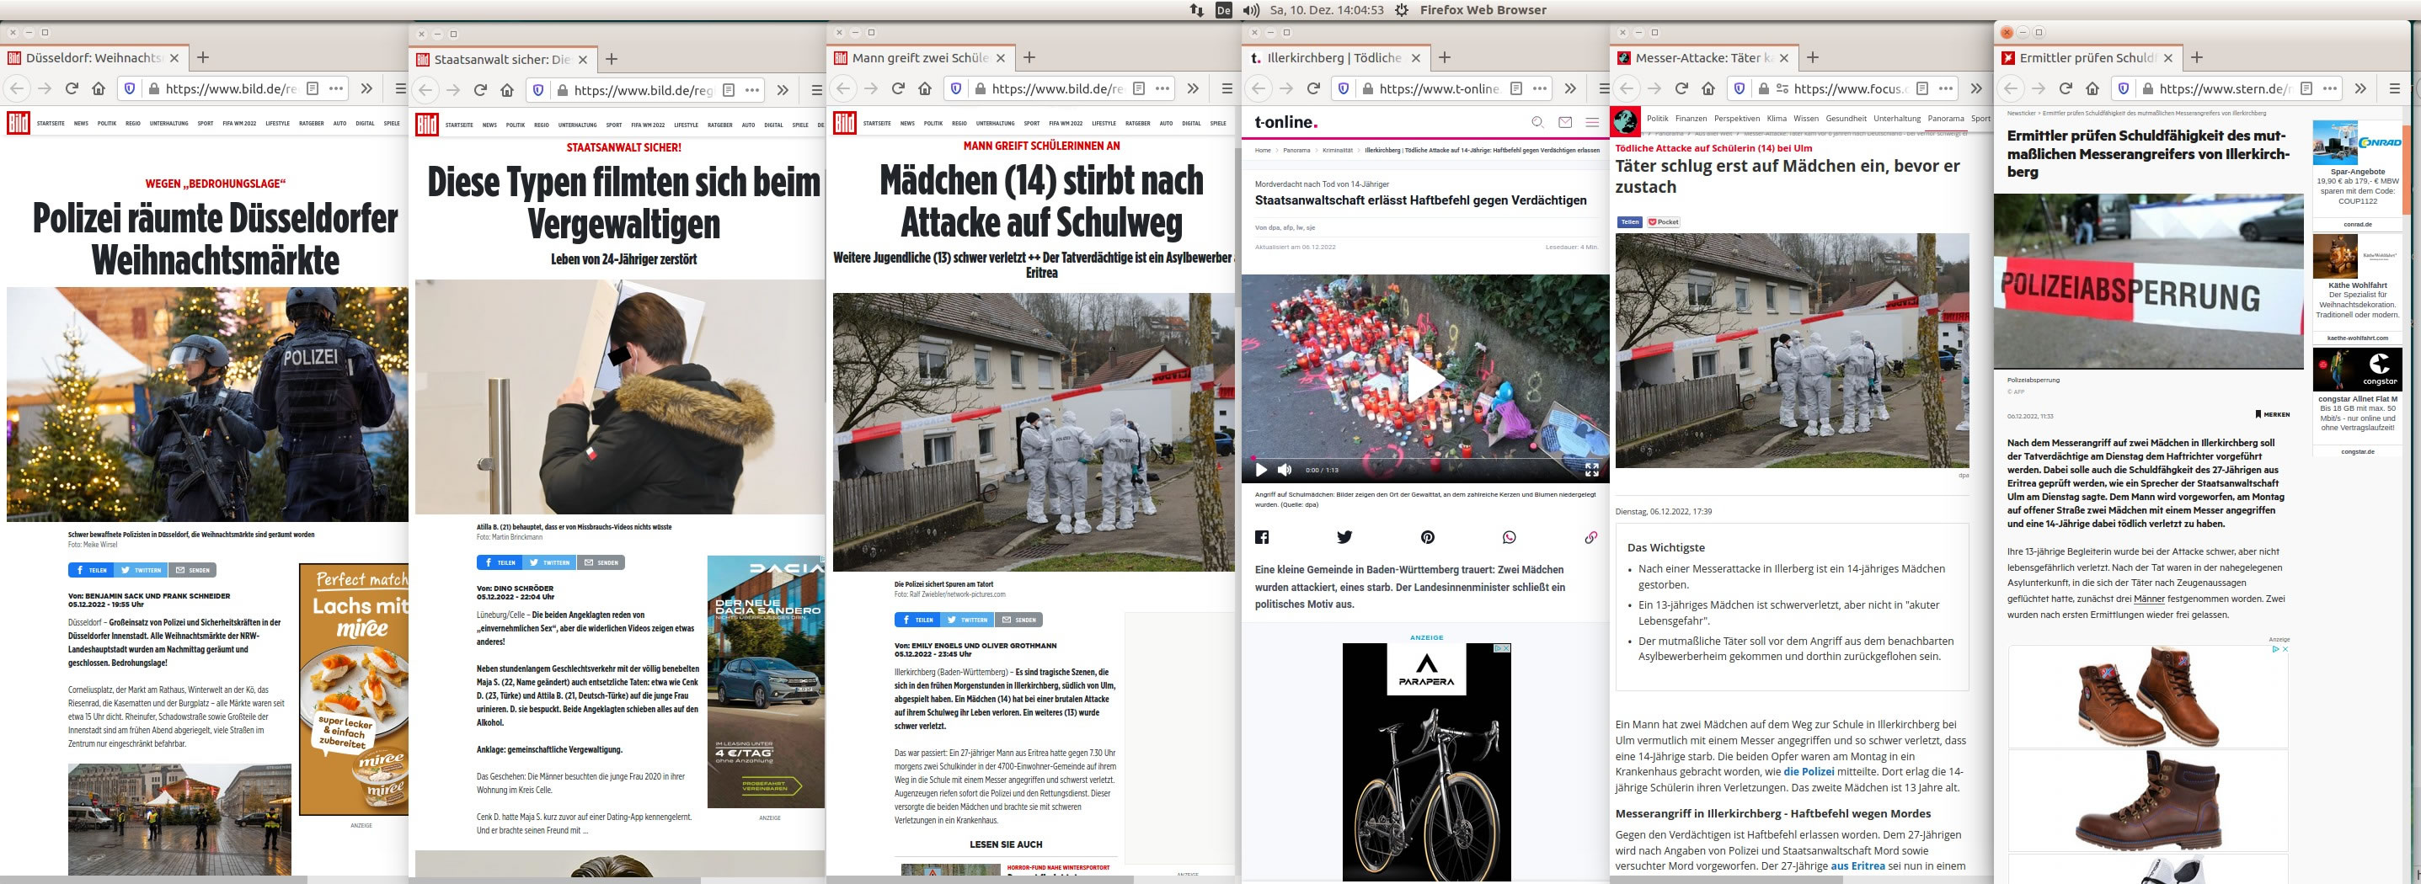
Task: Click Merken bookmark on Stern article
Action: tap(2272, 414)
